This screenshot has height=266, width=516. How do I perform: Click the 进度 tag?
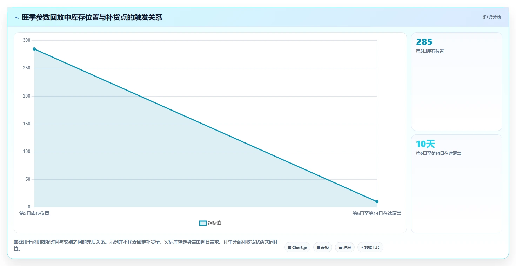coord(345,247)
